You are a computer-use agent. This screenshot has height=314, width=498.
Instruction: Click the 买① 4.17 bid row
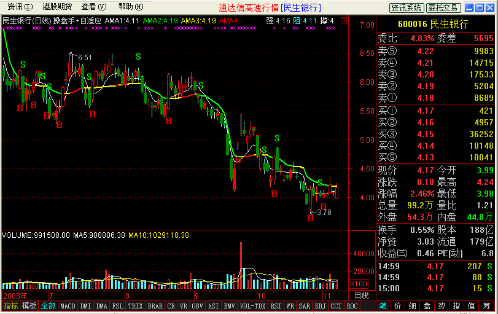pyautogui.click(x=435, y=111)
